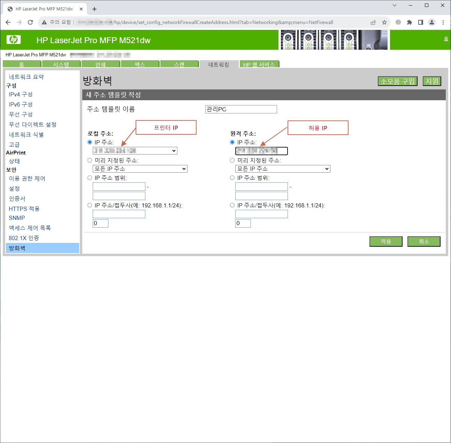The width and height of the screenshot is (451, 443).
Task: Open 설정 link under 보안
Action: [x=14, y=189]
